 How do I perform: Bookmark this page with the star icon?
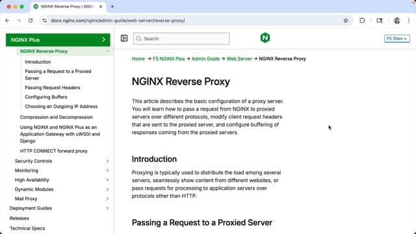[x=346, y=20]
